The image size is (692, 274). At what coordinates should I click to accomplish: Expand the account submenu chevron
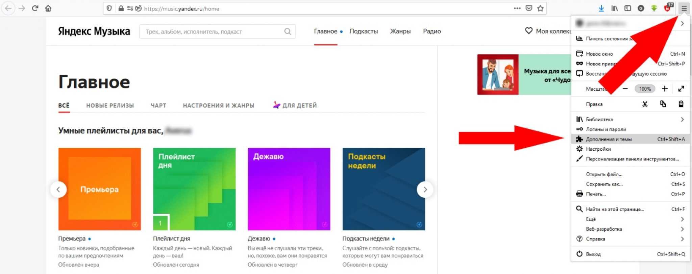click(x=682, y=23)
